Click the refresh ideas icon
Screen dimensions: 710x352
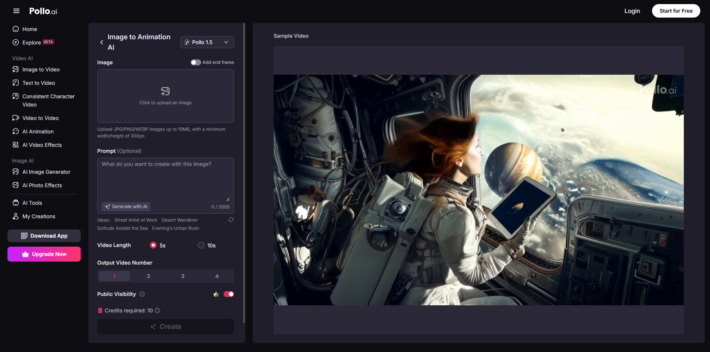tap(231, 220)
